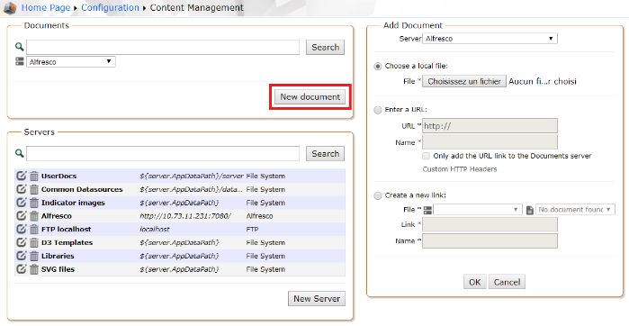Focus the Servers search field
Screen dimensions: 629x326
pos(163,153)
